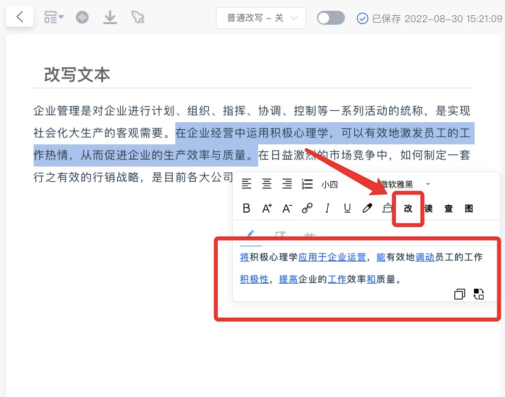The width and height of the screenshot is (505, 397).
Task: Toggle italic formatting
Action: 327,208
